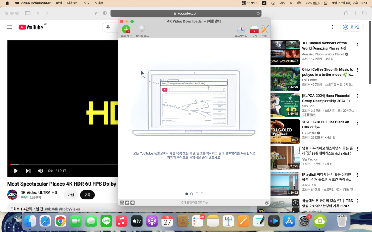
Task: Click the YouTube page vertical scrollbar
Action: point(370,53)
